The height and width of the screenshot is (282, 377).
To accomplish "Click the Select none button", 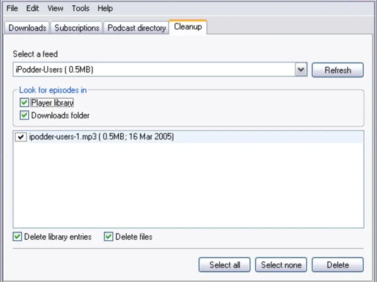I will 281,265.
